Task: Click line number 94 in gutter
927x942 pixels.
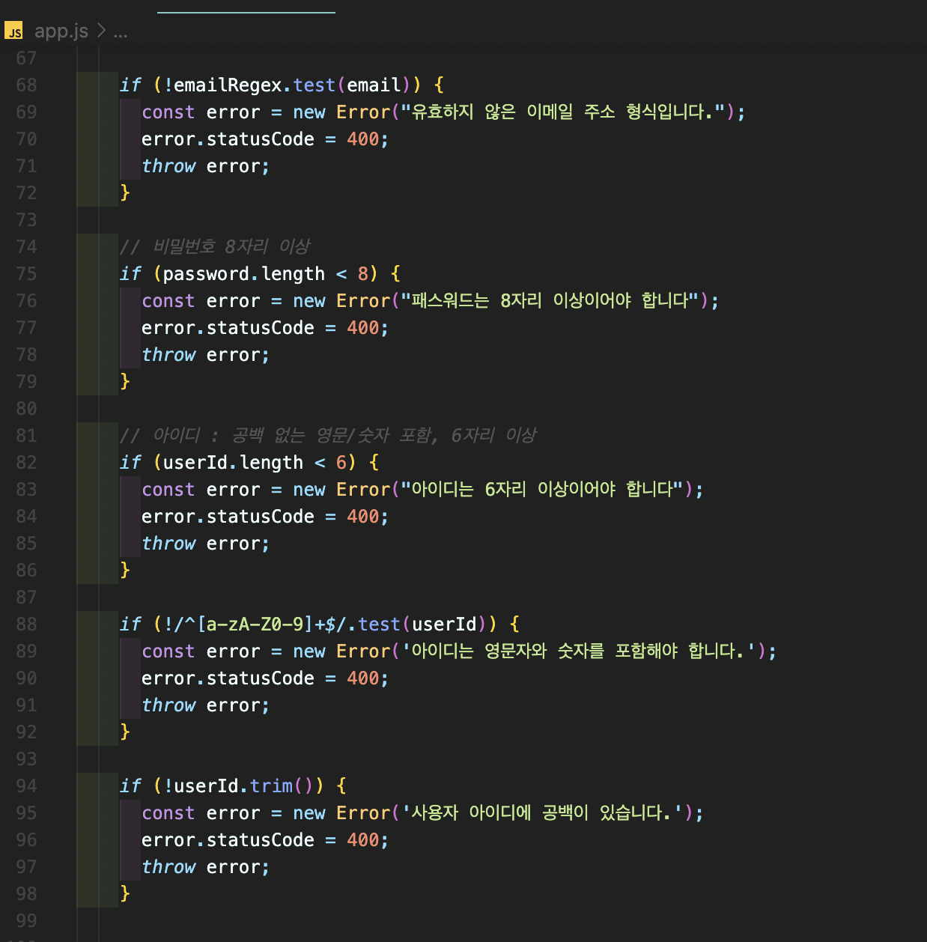Action: tap(26, 786)
